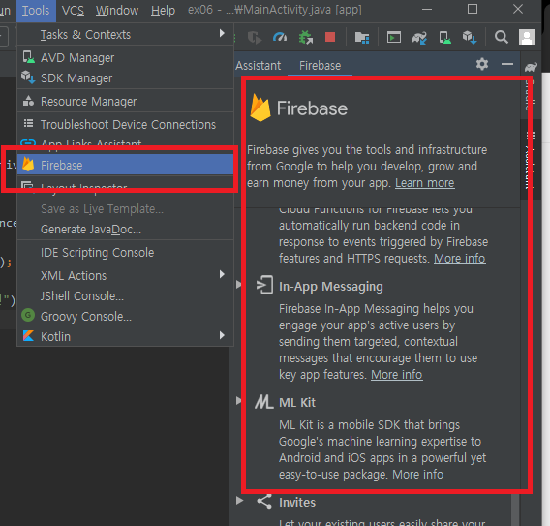Open In-App Messaging More info link
The width and height of the screenshot is (550, 526).
[x=397, y=375]
